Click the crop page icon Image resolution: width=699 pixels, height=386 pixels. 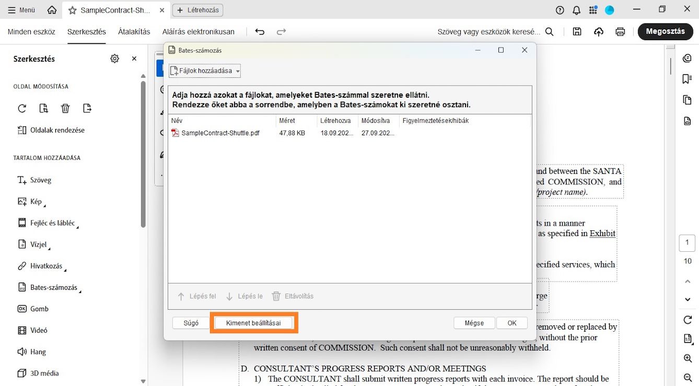pyautogui.click(x=44, y=109)
